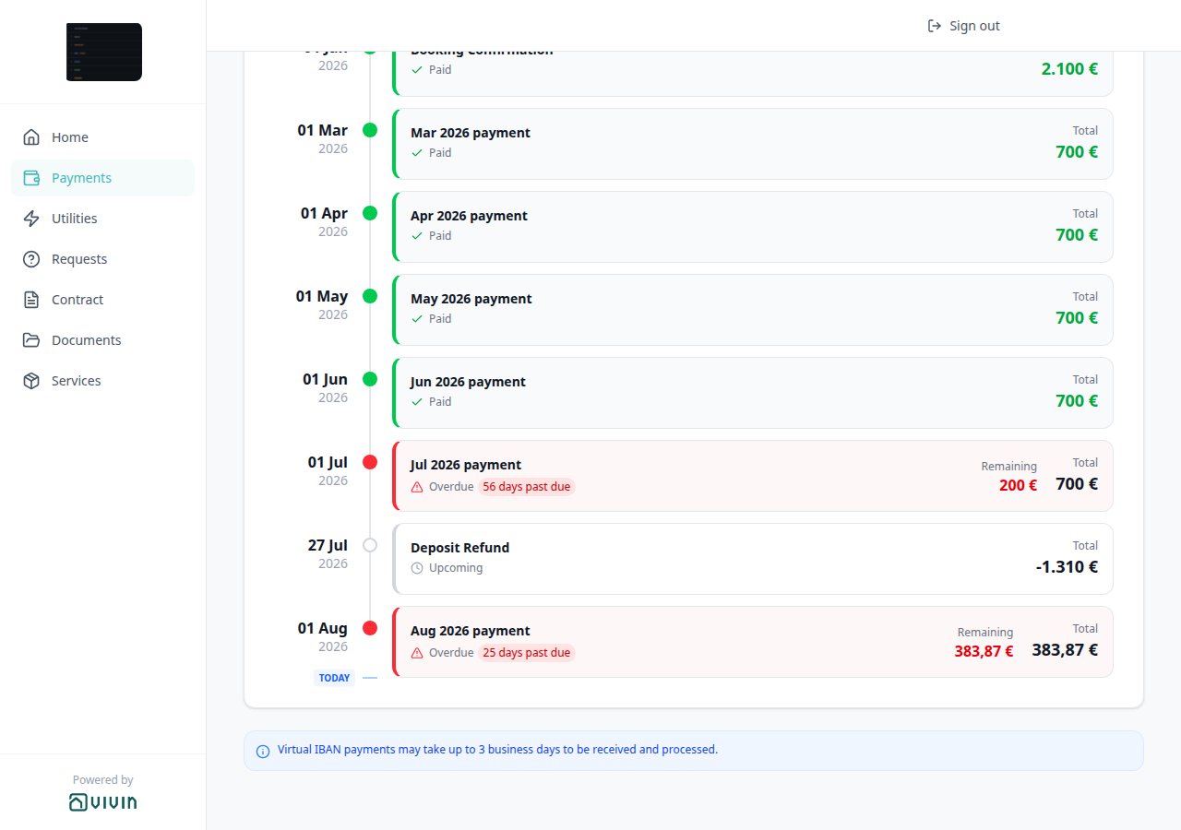Click the paid checkmark on May 2026 payment

click(x=417, y=319)
